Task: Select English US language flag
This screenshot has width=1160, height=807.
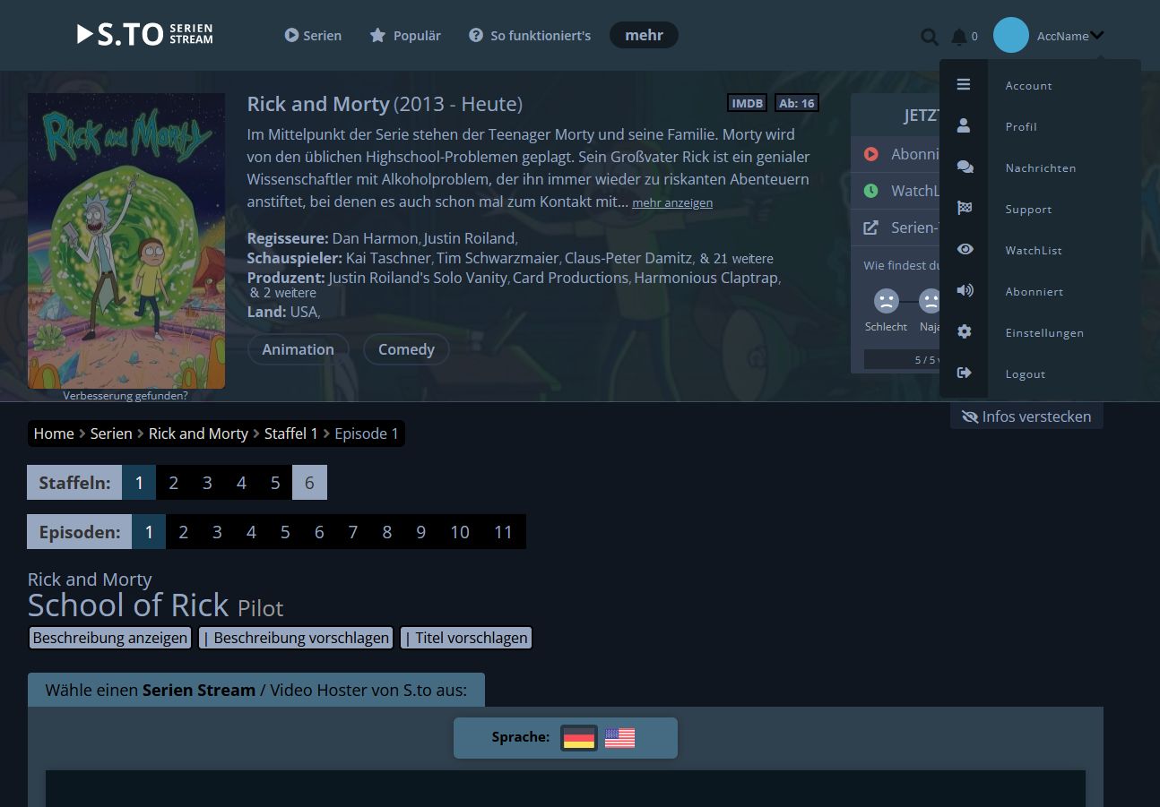Action: (x=619, y=738)
